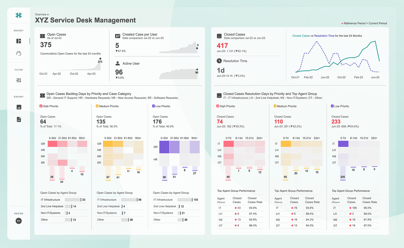Image resolution: width=404 pixels, height=248 pixels.
Task: Click the Closed Cases value 417
Action: coord(222,46)
